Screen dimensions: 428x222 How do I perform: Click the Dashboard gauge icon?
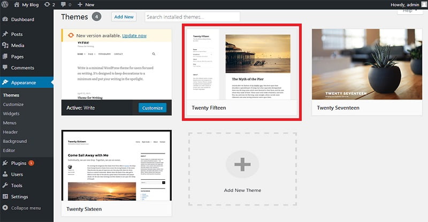point(5,19)
